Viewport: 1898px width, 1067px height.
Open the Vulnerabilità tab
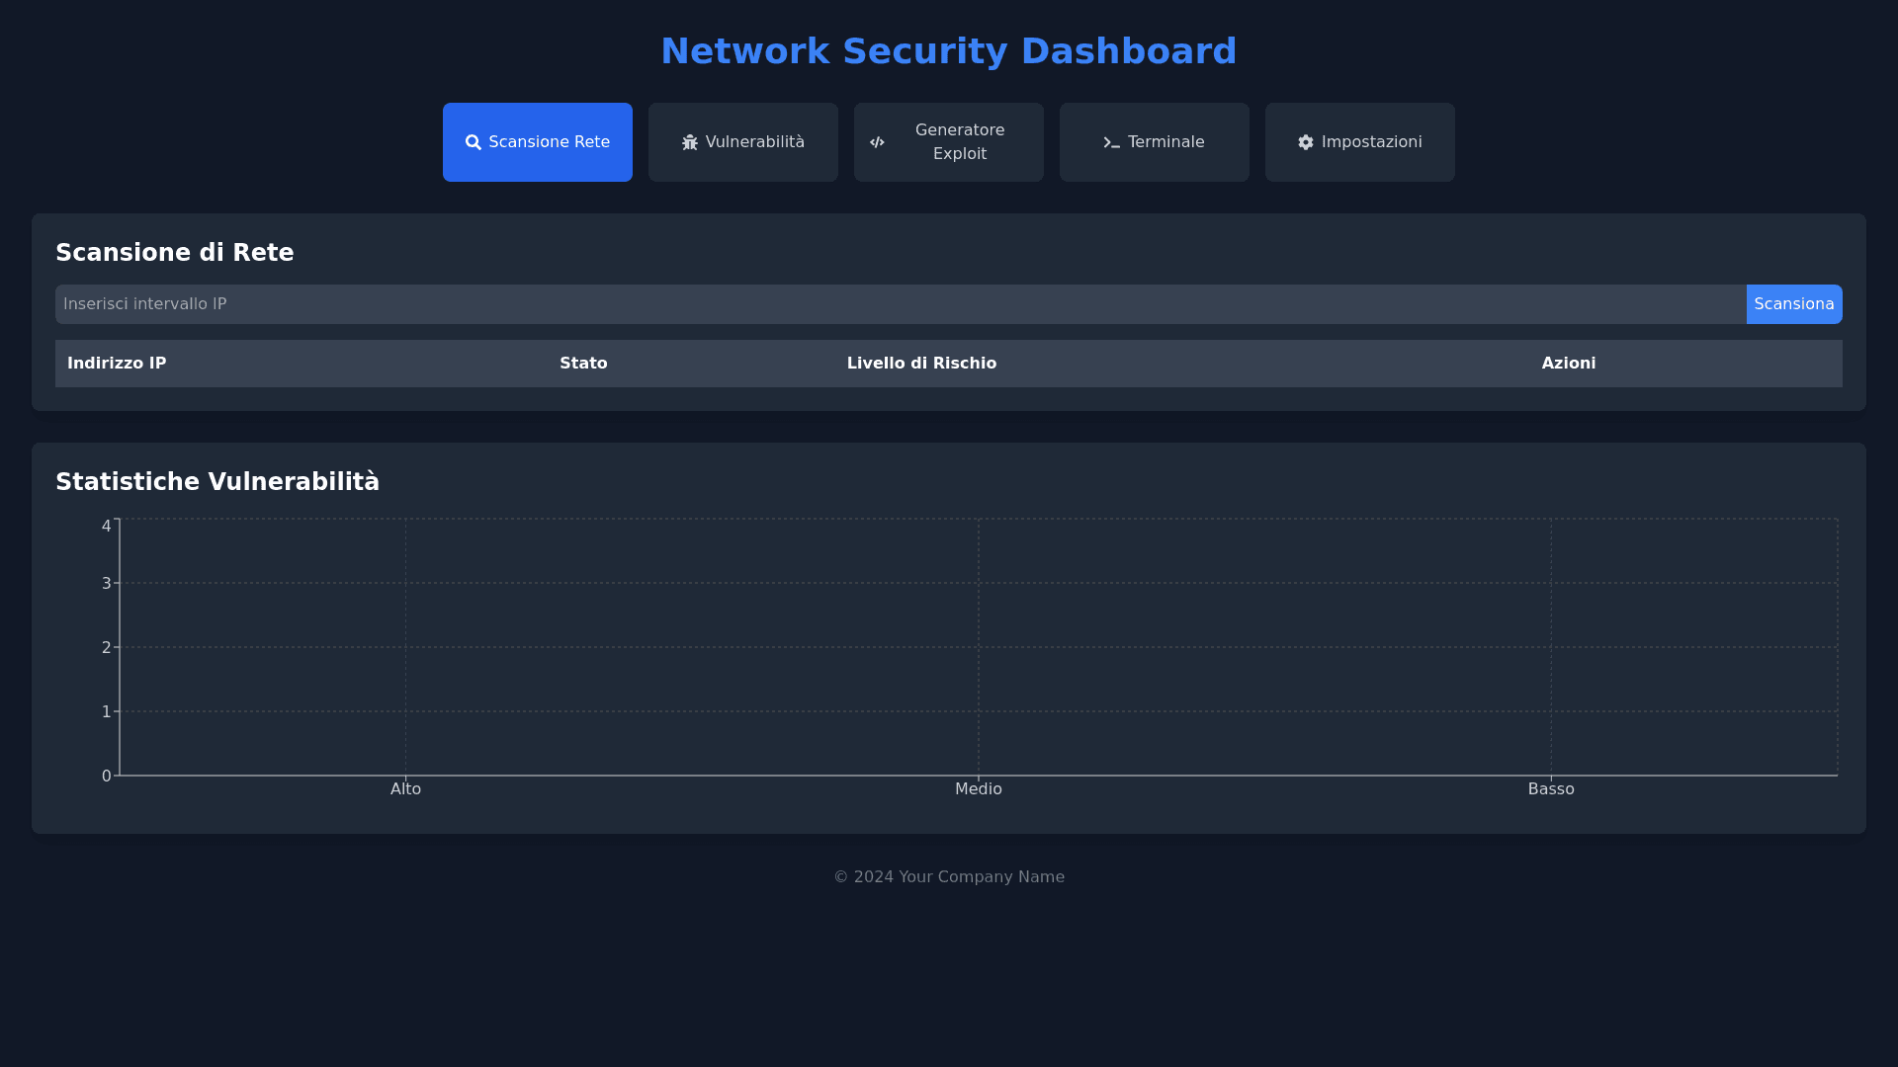coord(743,142)
